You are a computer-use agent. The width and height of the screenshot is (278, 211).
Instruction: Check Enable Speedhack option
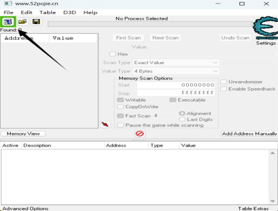point(224,89)
